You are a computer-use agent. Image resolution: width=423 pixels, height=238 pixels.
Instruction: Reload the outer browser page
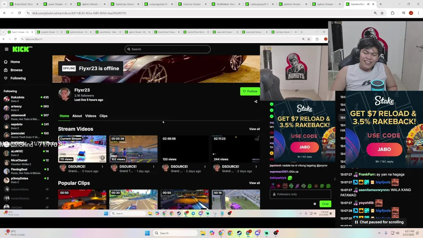point(19,13)
